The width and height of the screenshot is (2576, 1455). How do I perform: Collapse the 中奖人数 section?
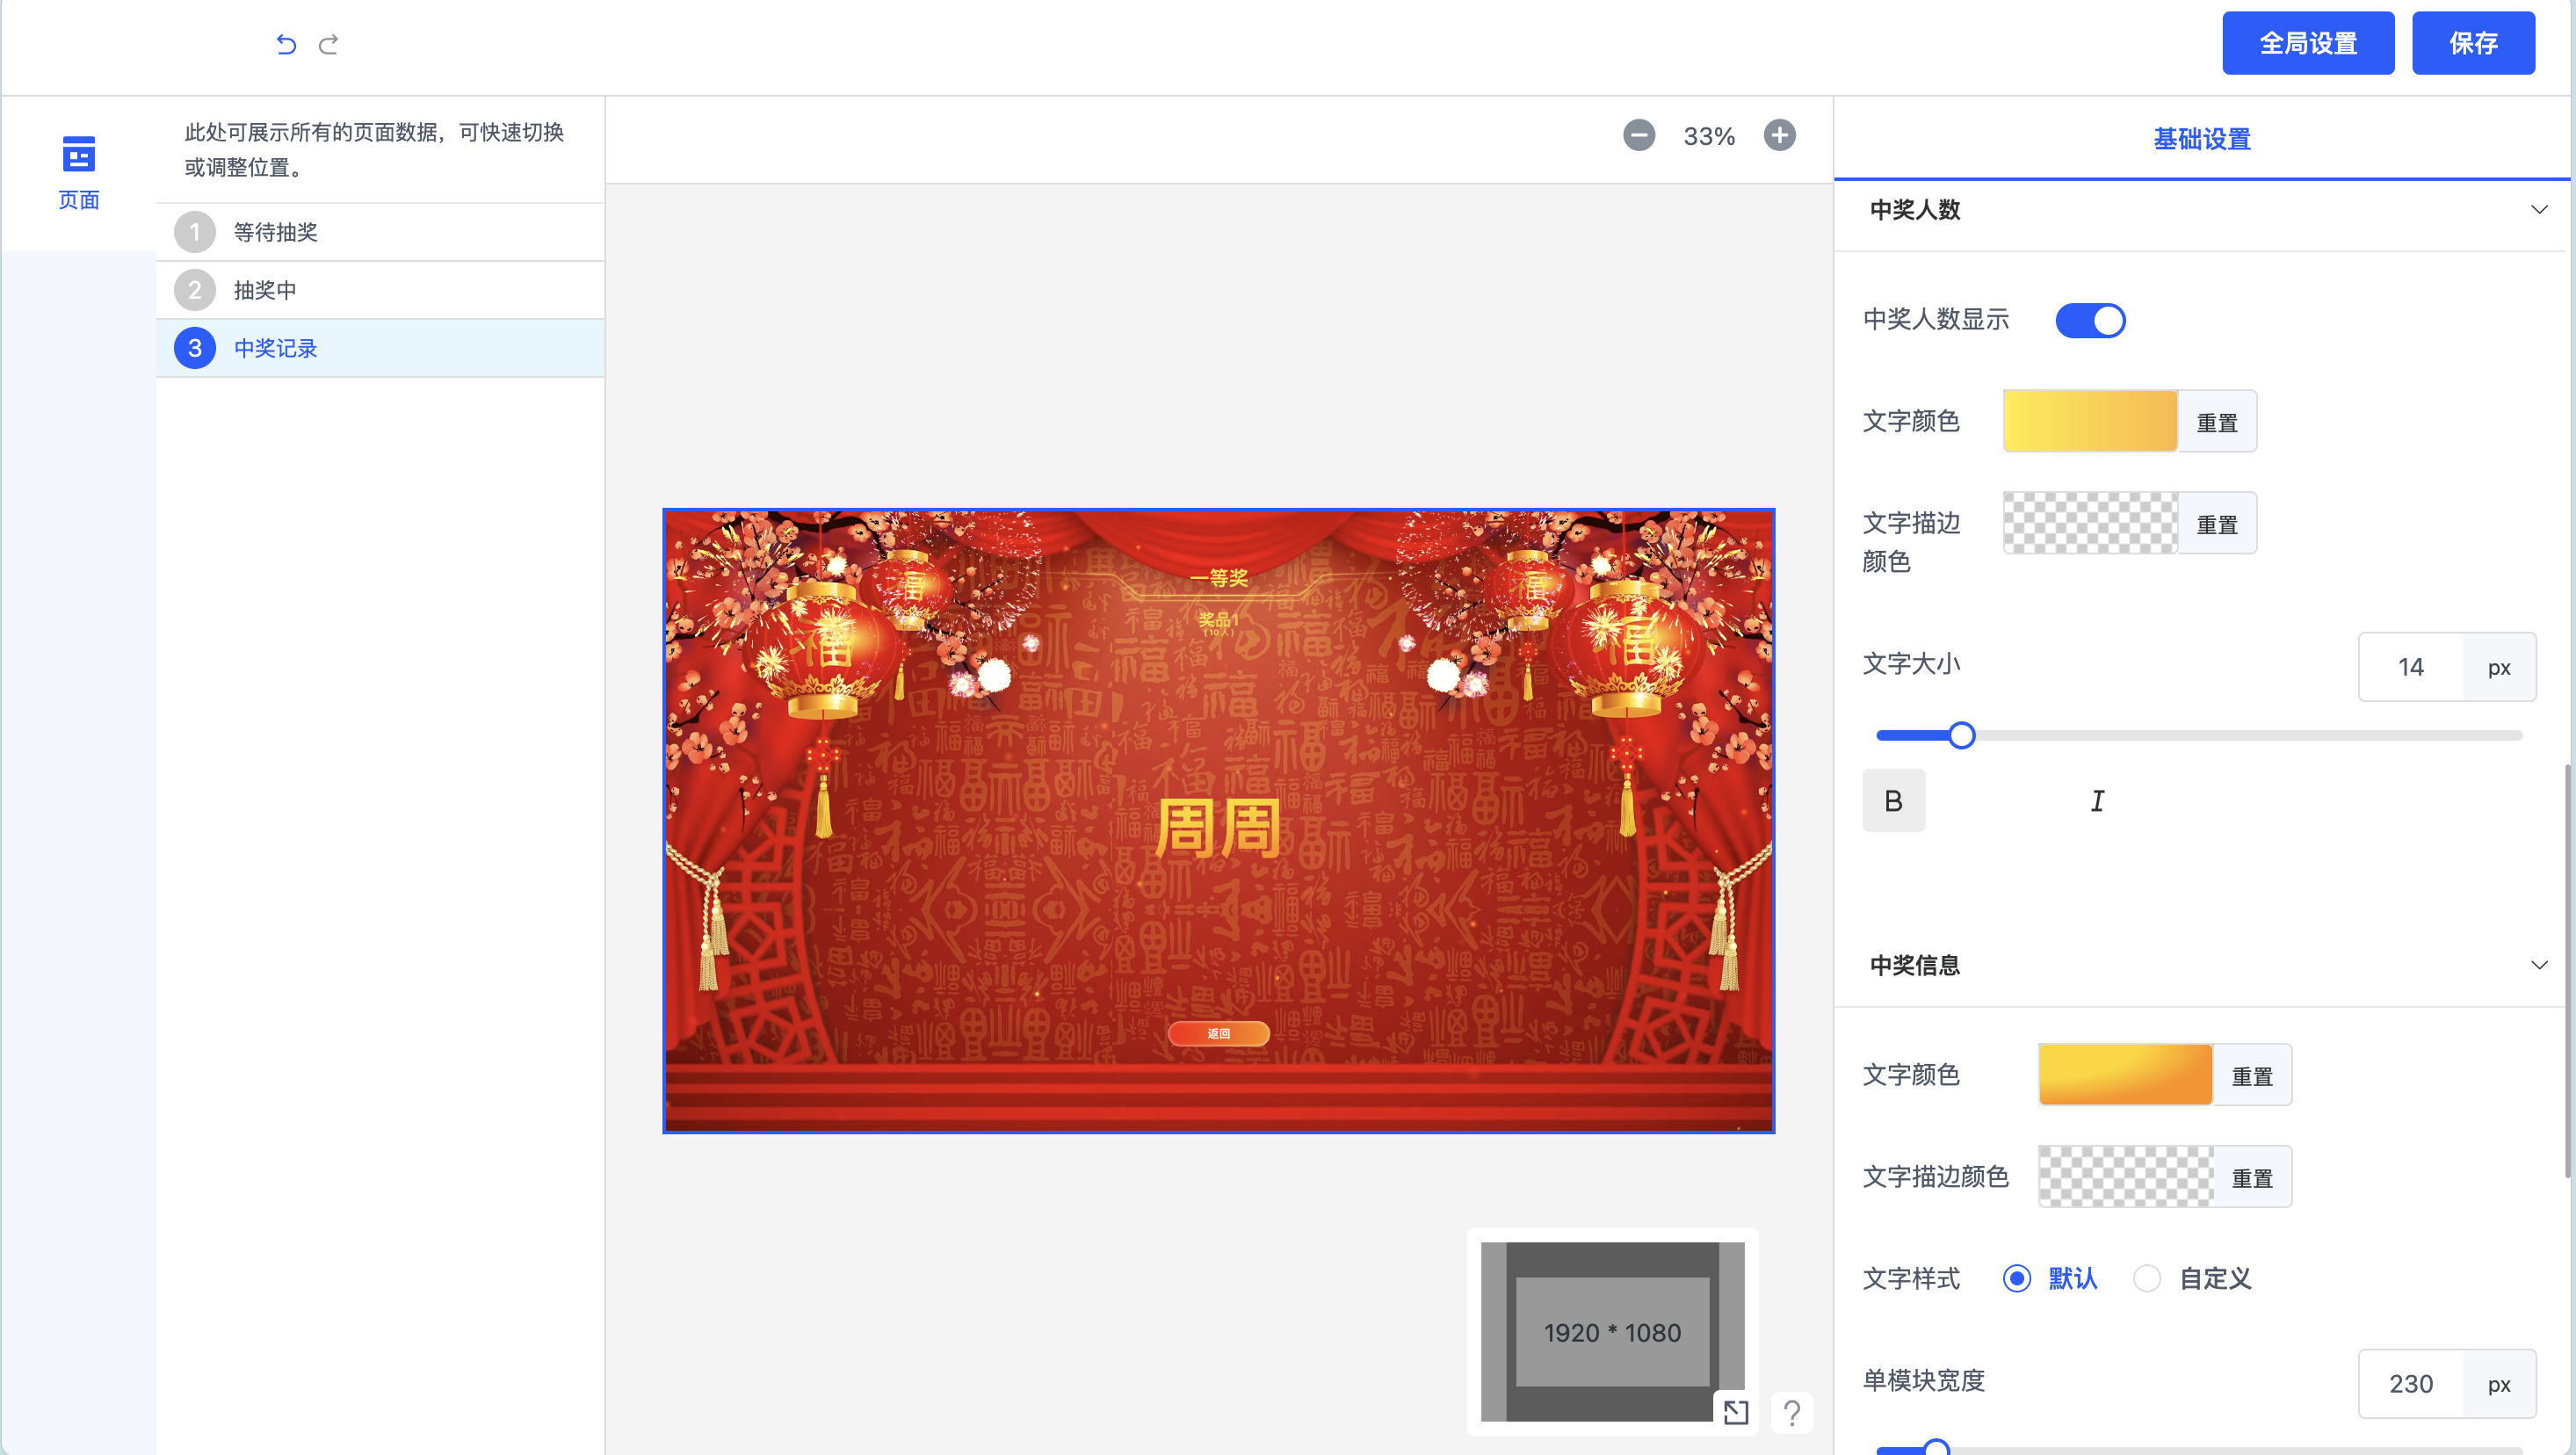pyautogui.click(x=2538, y=210)
